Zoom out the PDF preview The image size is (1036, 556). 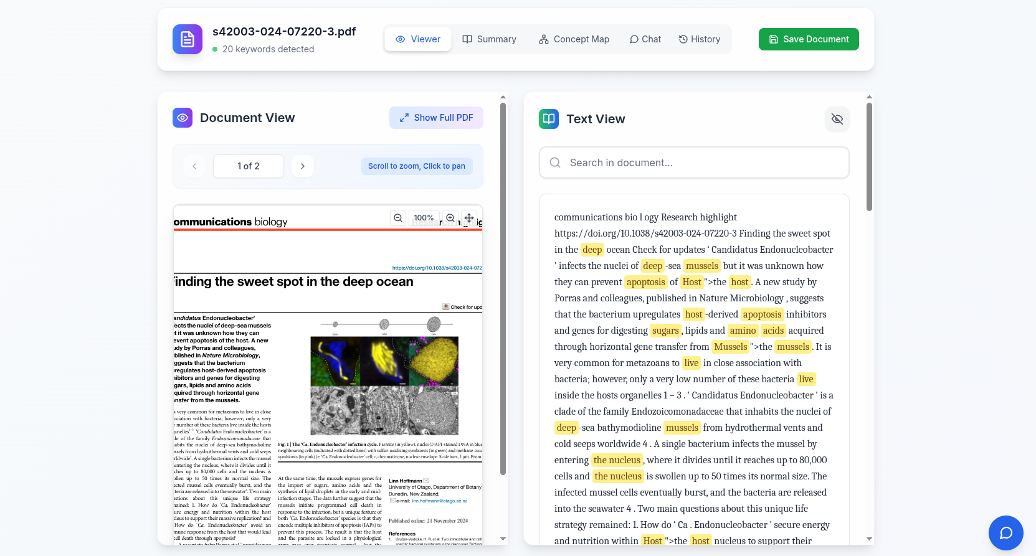[x=398, y=218]
